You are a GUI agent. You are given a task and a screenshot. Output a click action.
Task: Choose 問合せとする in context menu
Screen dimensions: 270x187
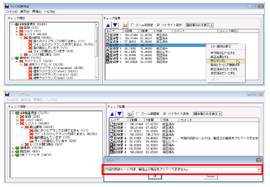click(x=225, y=61)
